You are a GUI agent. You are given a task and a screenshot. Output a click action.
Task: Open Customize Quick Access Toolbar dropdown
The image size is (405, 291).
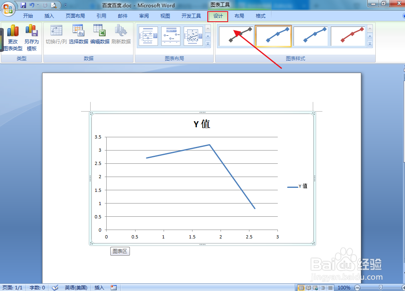65,5
